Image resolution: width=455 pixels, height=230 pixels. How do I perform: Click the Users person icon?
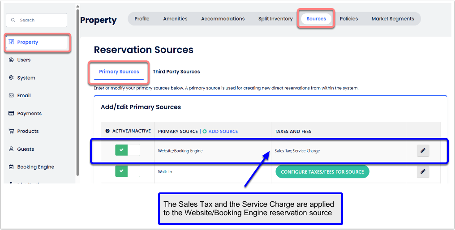(x=12, y=60)
